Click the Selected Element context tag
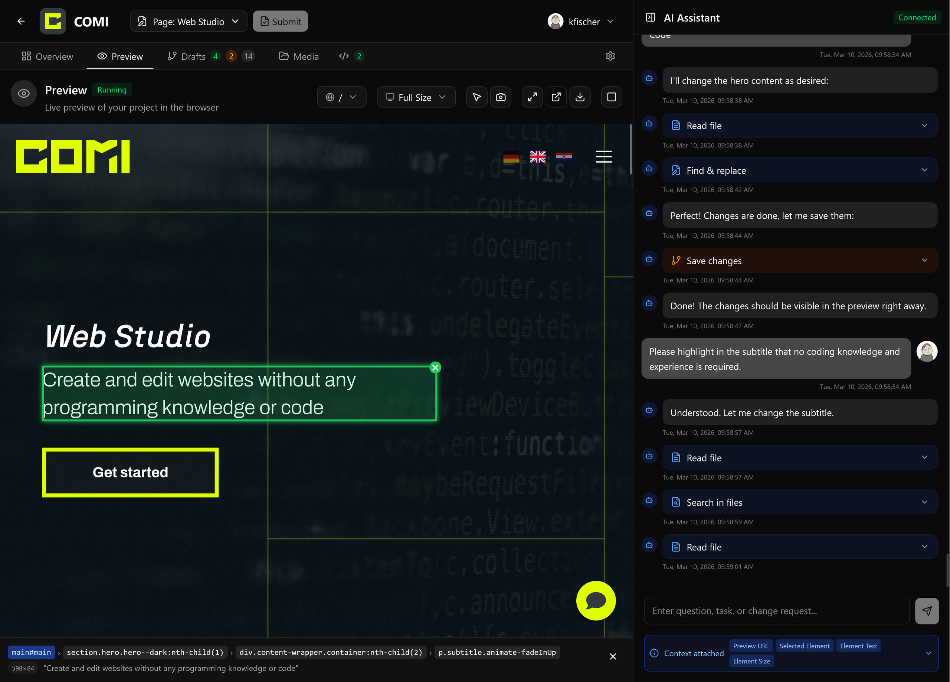 click(804, 646)
